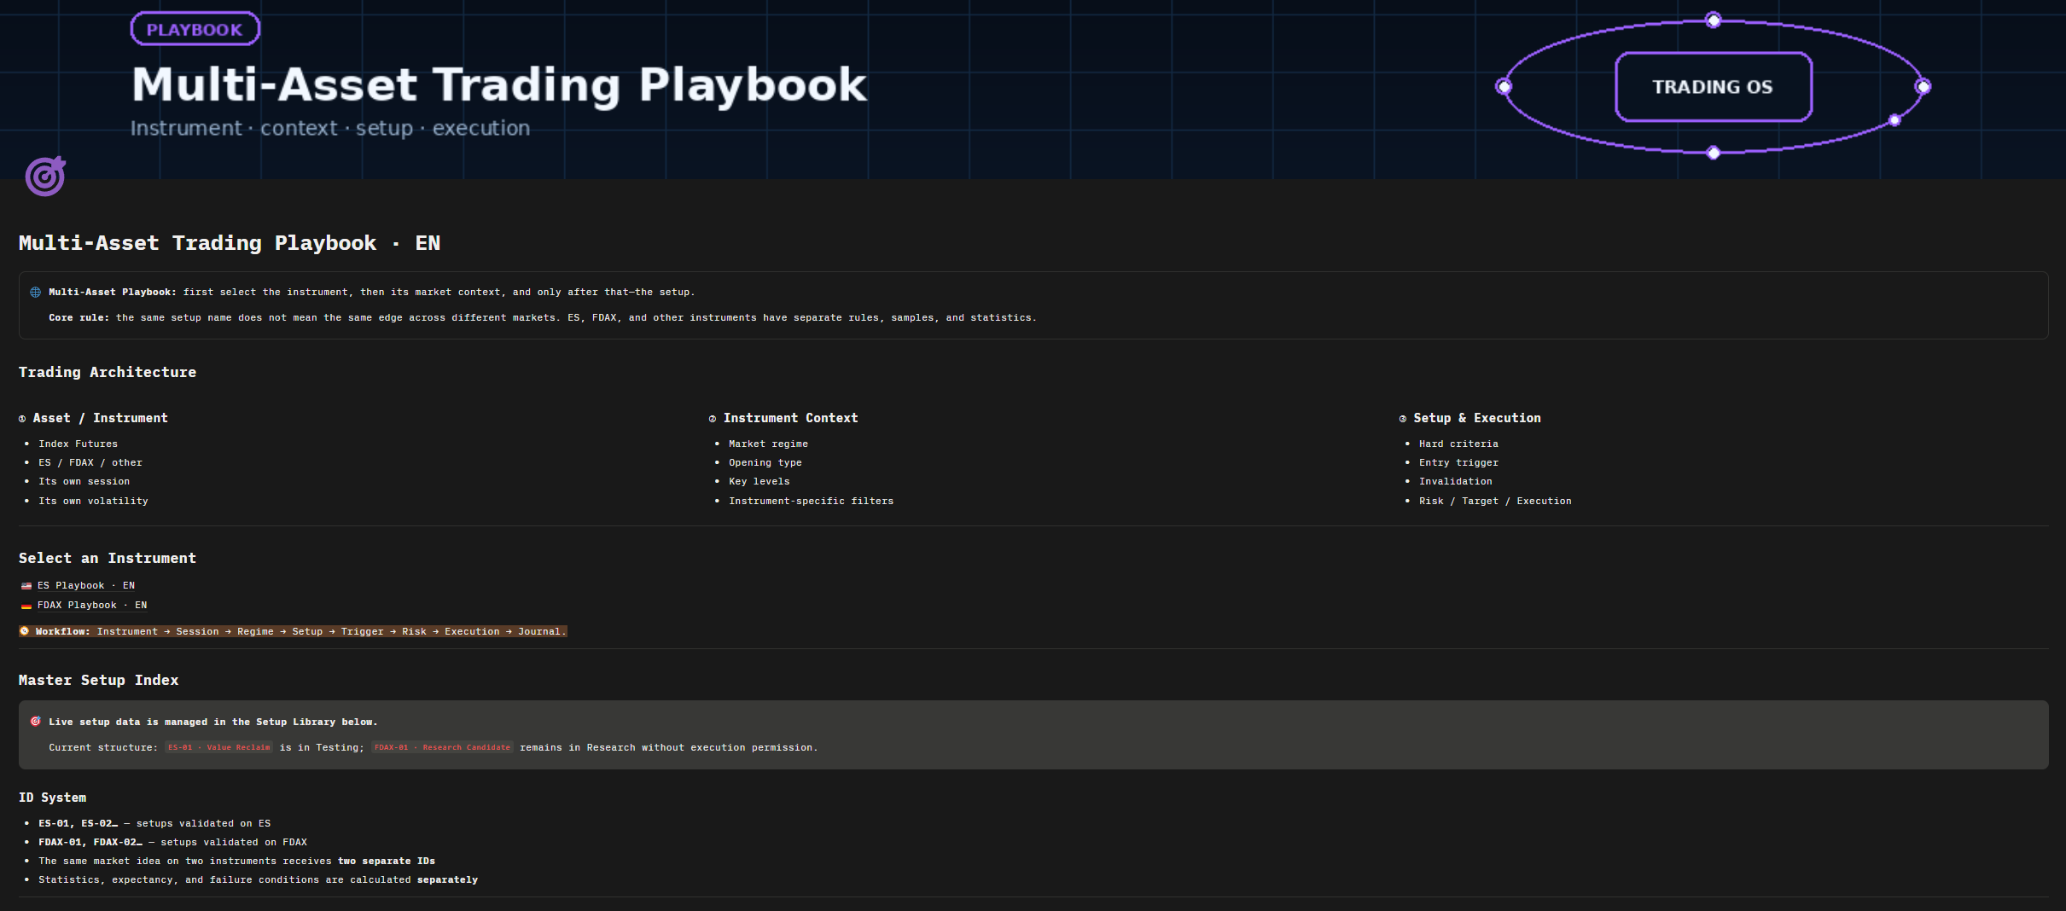
Task: Click the PLAYBOOK badge in the banner
Action: (195, 29)
